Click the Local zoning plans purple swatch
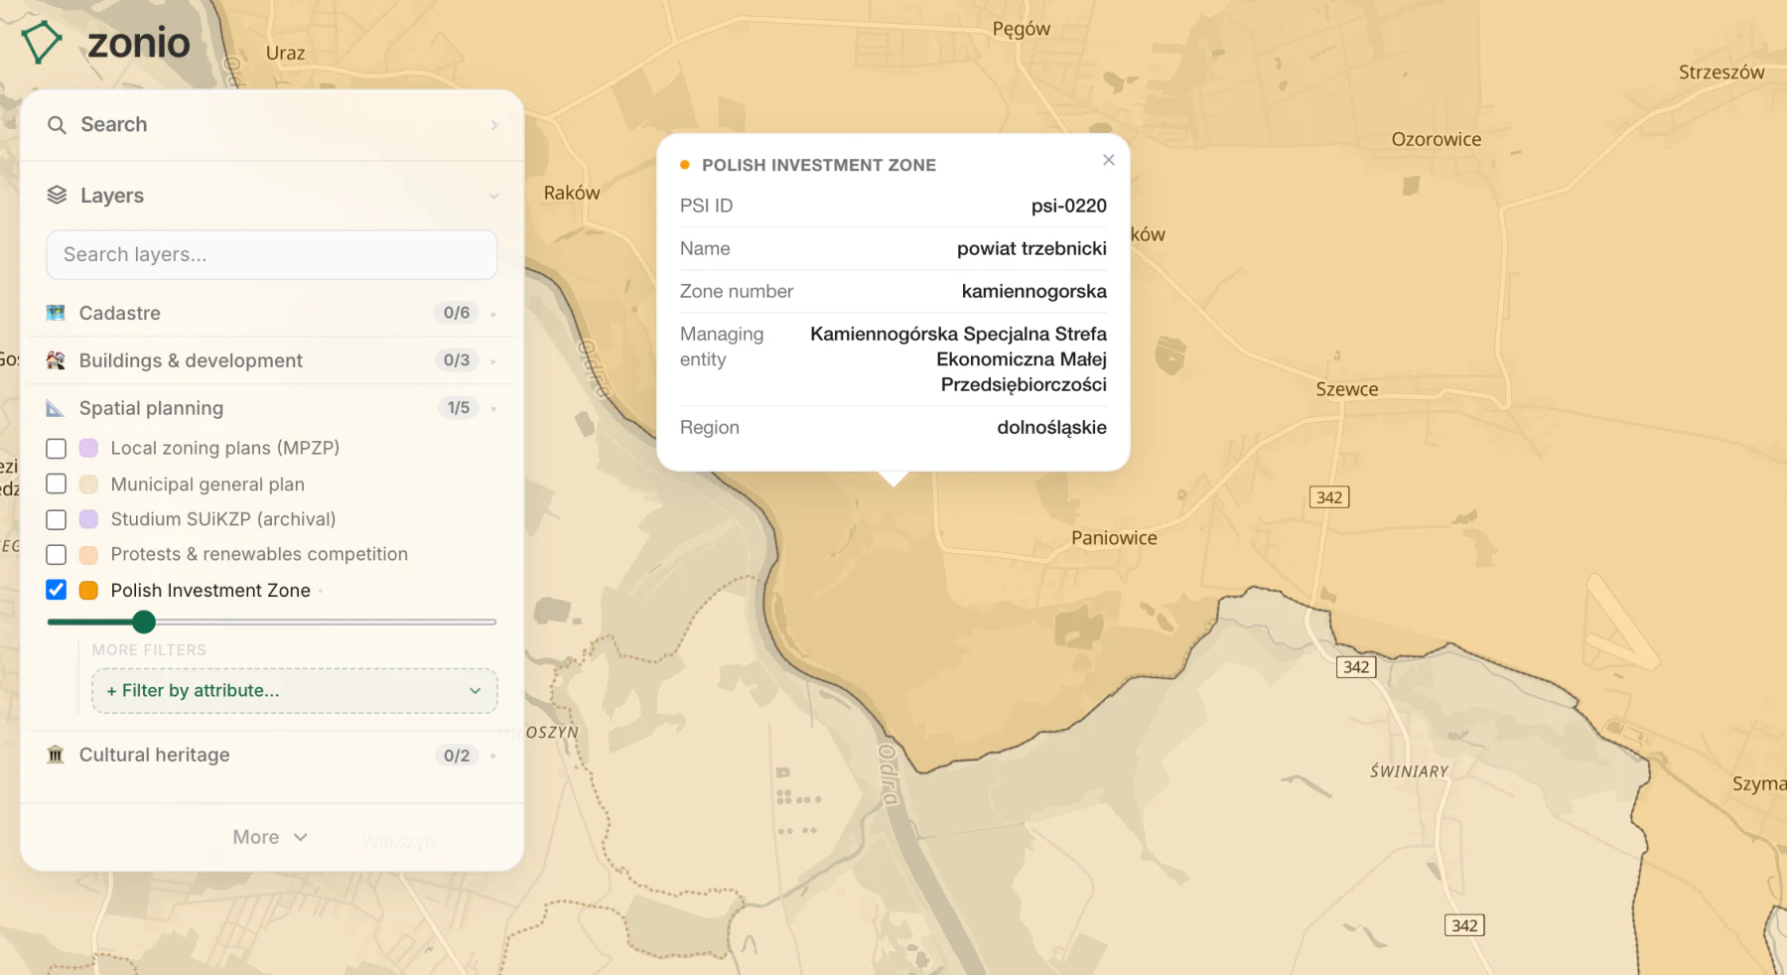 pyautogui.click(x=88, y=449)
